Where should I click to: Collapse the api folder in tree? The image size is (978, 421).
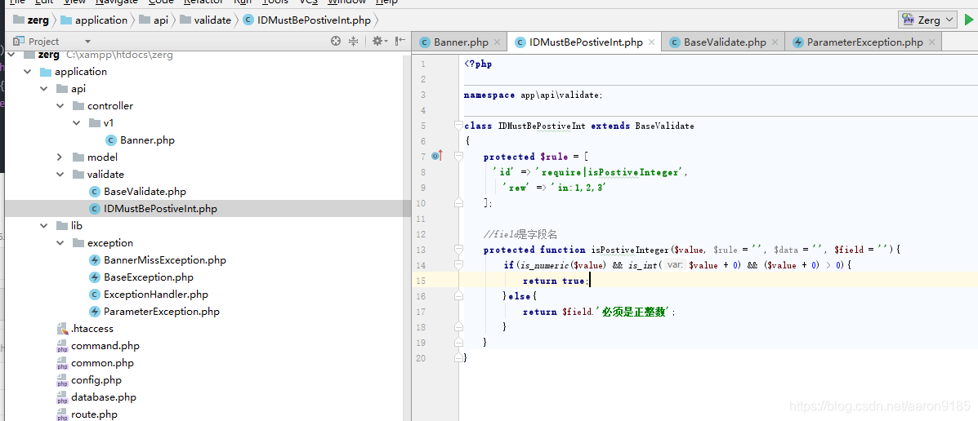tap(43, 88)
